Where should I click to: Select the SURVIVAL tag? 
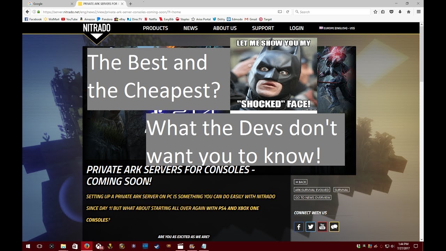pyautogui.click(x=341, y=190)
